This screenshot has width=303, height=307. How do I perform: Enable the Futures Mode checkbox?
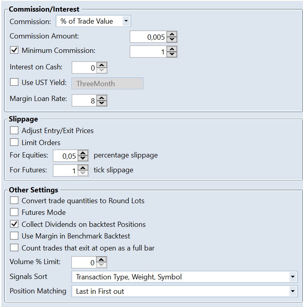coord(14,212)
